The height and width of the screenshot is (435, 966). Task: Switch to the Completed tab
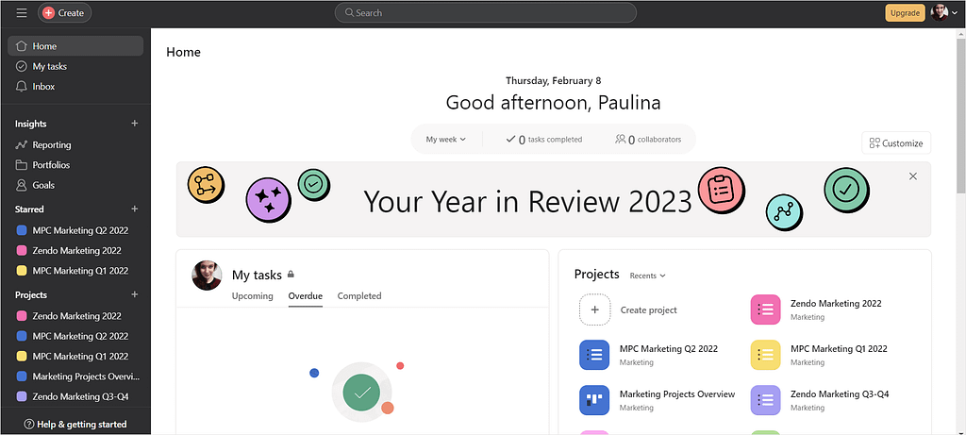pyautogui.click(x=359, y=296)
